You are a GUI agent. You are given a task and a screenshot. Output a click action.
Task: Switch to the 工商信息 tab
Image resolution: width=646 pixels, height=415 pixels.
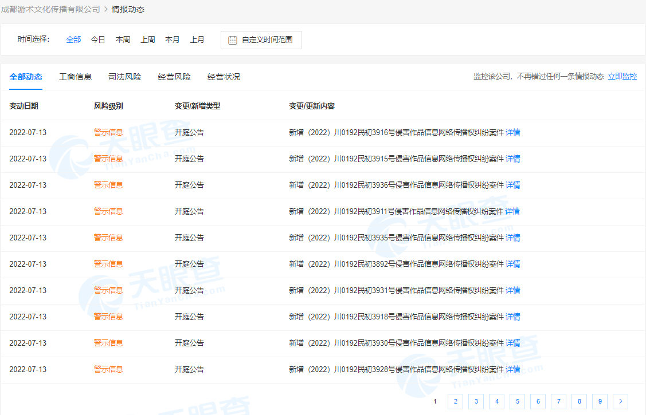pos(75,77)
